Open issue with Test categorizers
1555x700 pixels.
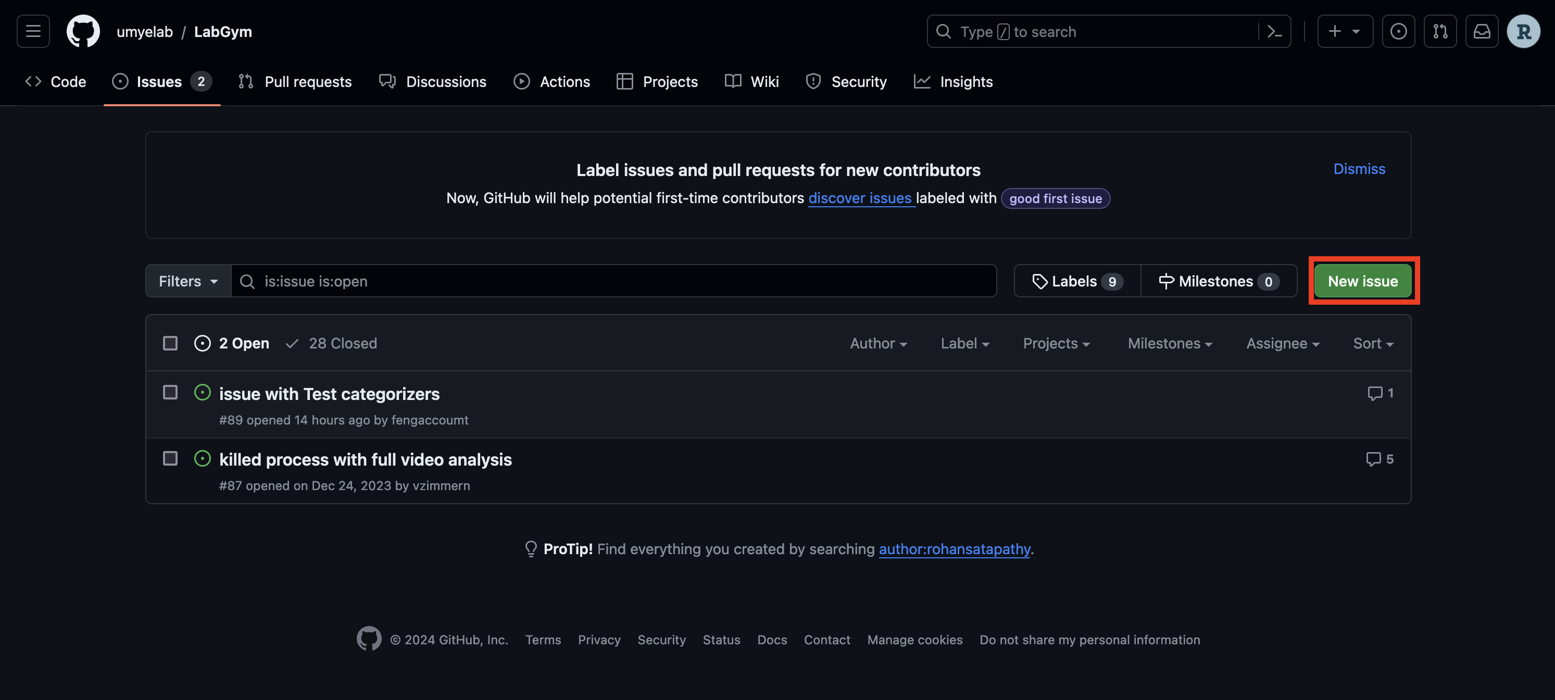329,394
